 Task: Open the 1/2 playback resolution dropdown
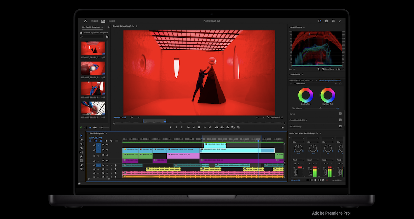pos(260,117)
